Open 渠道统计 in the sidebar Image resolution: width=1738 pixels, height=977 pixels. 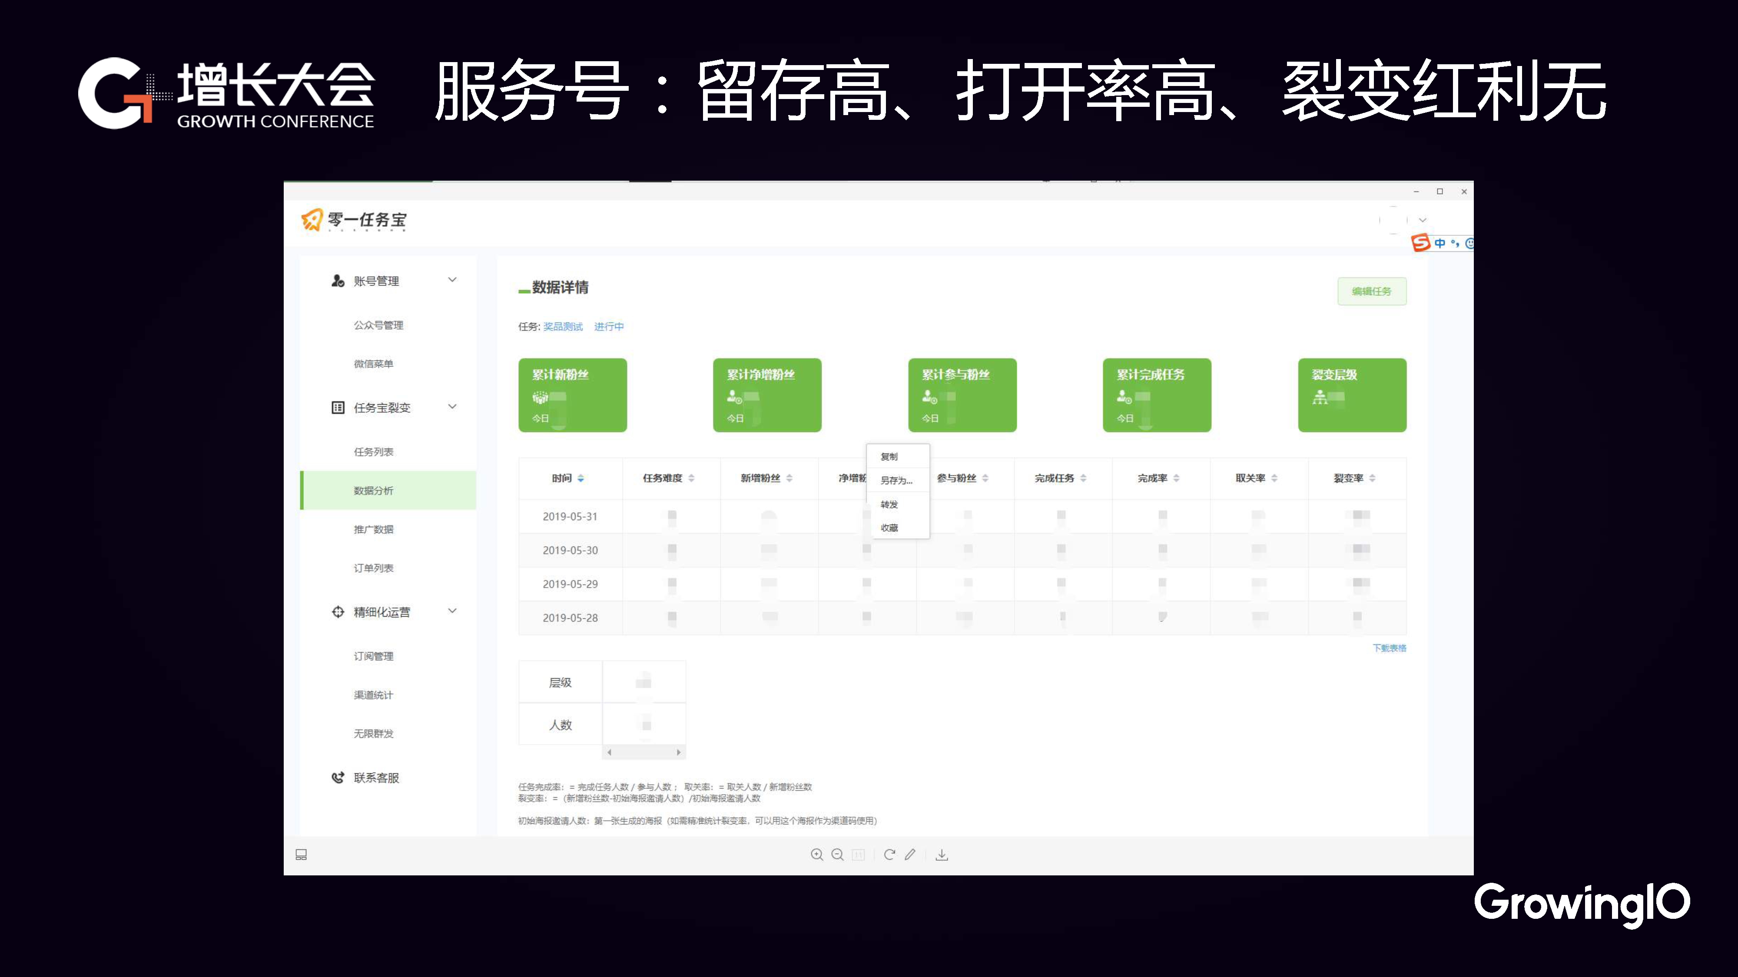coord(374,694)
